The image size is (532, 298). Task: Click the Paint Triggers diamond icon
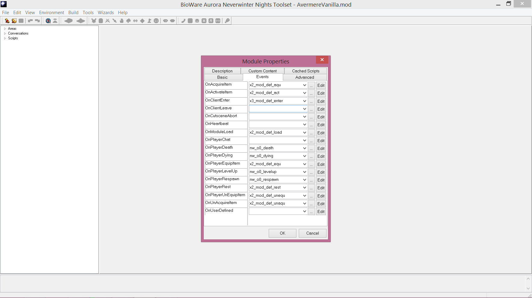click(142, 21)
